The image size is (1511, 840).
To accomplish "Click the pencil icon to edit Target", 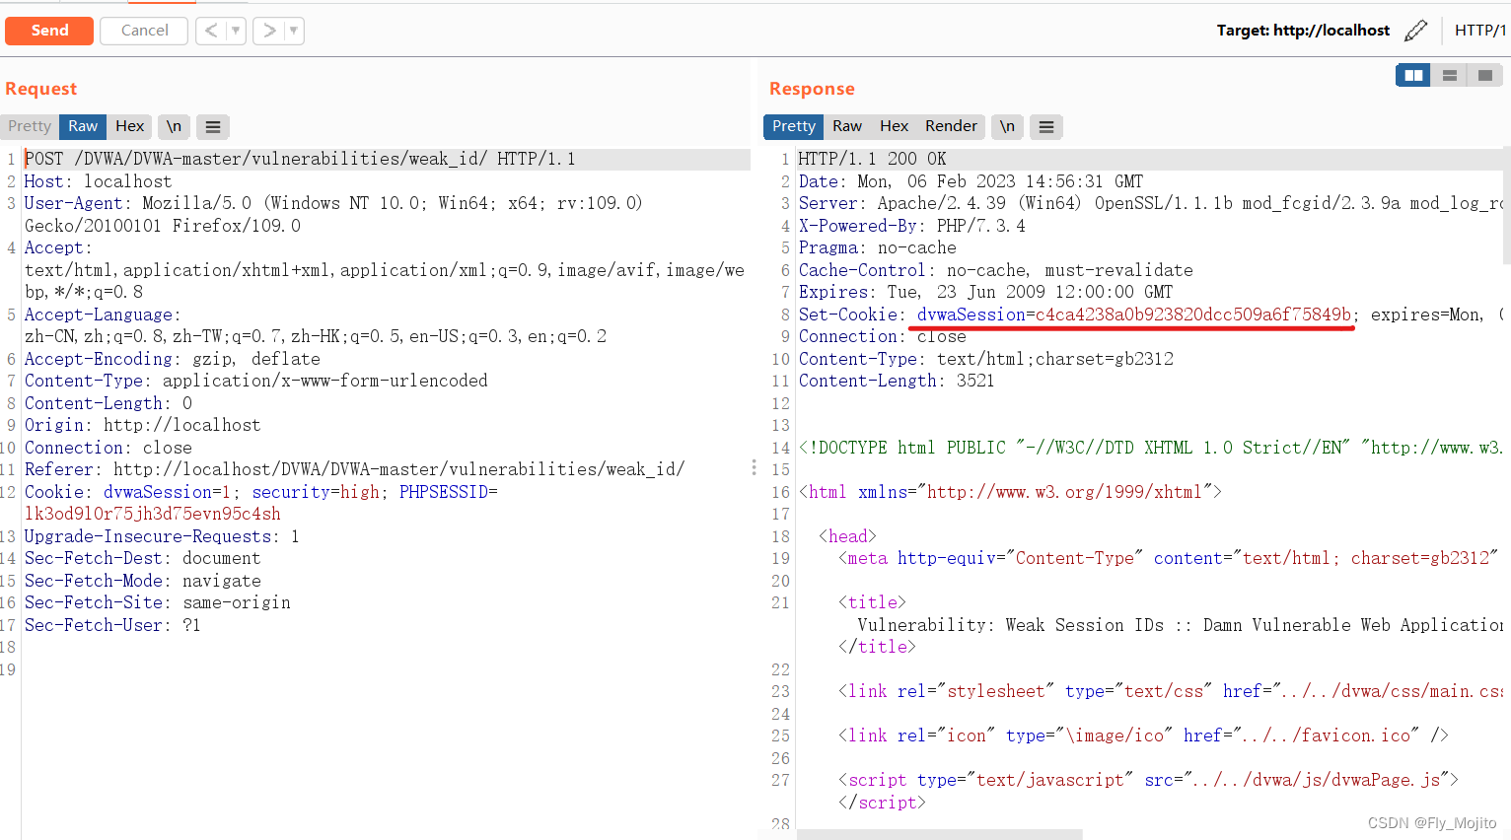I will (1416, 31).
